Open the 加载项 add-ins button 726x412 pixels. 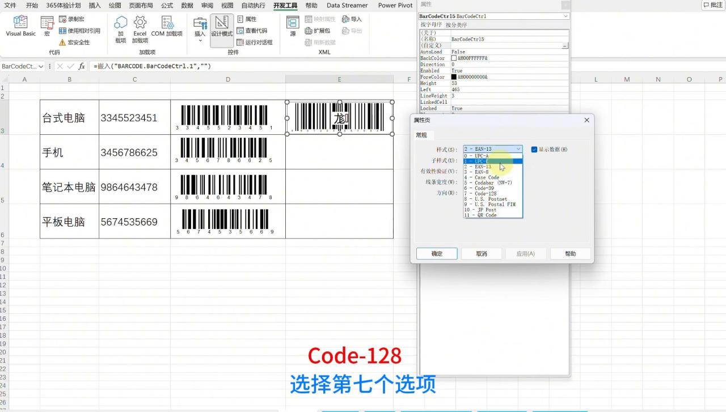click(x=121, y=29)
